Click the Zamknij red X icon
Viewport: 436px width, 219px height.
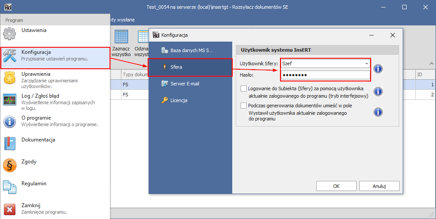click(10, 209)
